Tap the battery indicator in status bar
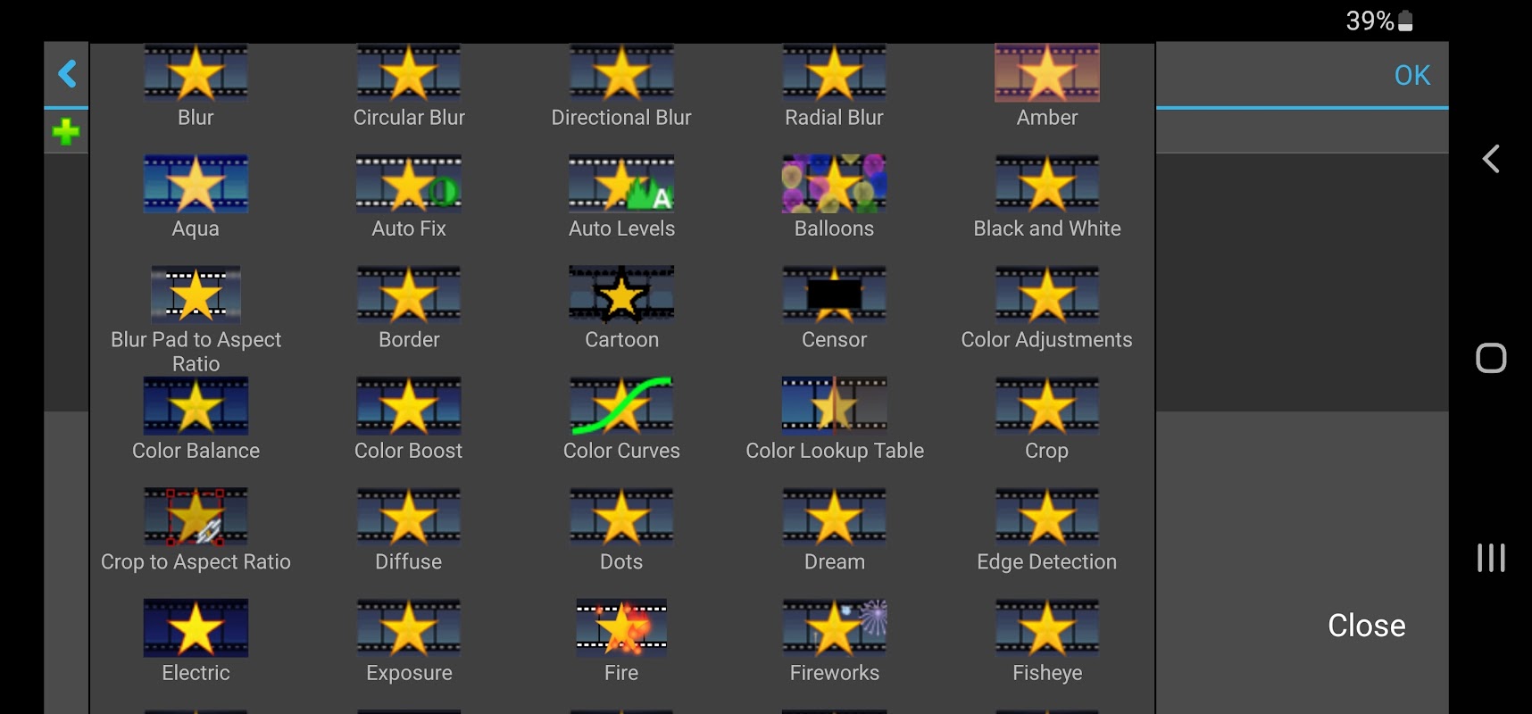The image size is (1532, 714). pyautogui.click(x=1405, y=21)
